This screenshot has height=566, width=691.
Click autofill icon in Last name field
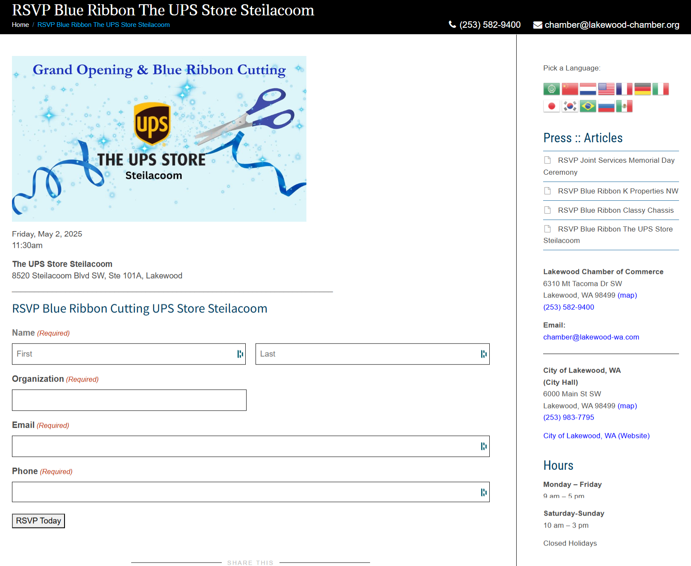tap(483, 354)
